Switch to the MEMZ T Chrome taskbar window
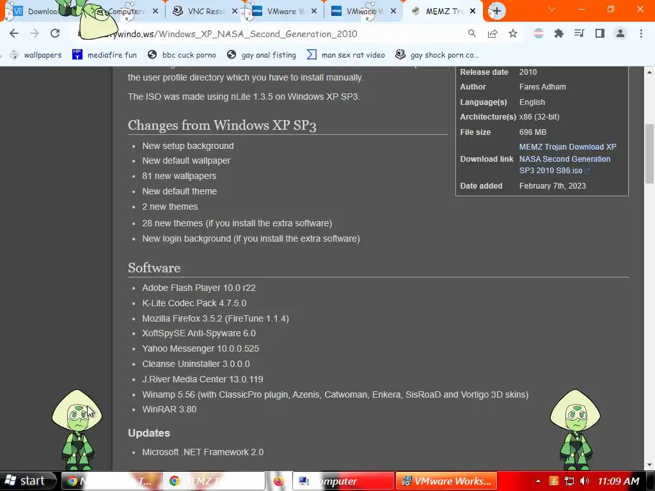The height and width of the screenshot is (491, 655). point(214,481)
